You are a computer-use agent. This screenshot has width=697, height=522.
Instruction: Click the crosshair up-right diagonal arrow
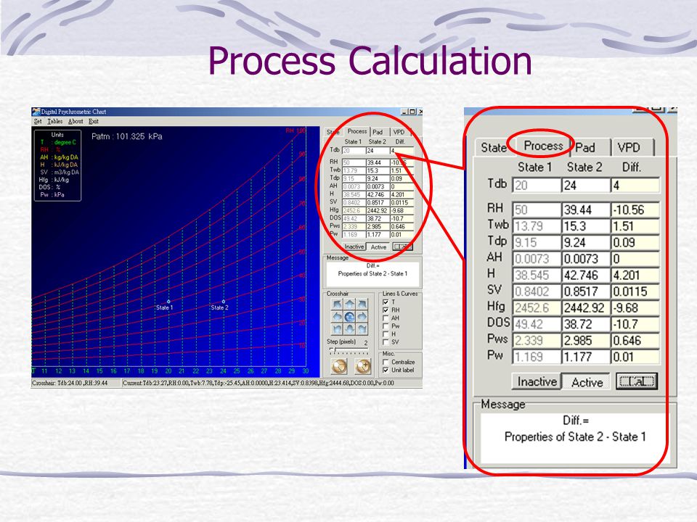(362, 305)
